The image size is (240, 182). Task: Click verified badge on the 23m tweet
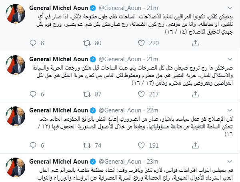click(x=93, y=161)
